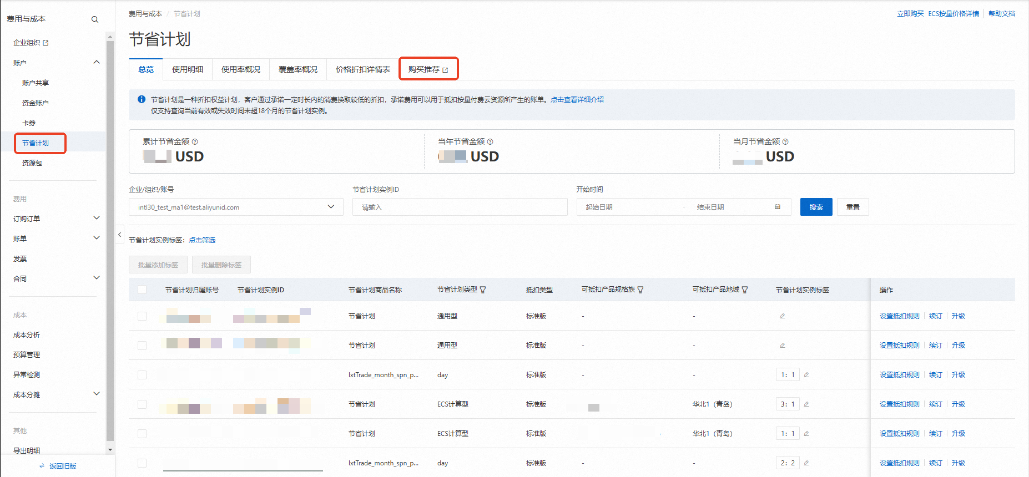Click 升级 in the 3:1 tag row
Screen dimensions: 1029x477
point(959,404)
